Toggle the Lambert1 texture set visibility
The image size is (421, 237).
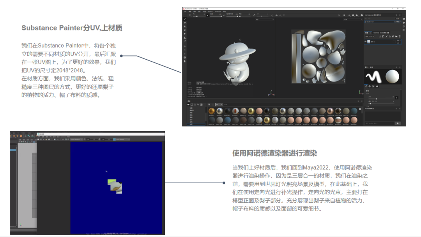(x=366, y=22)
